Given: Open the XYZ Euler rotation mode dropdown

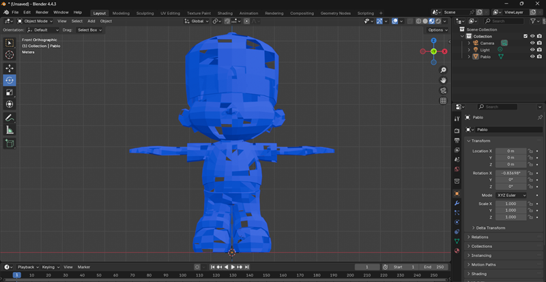Looking at the screenshot, I should coord(511,195).
